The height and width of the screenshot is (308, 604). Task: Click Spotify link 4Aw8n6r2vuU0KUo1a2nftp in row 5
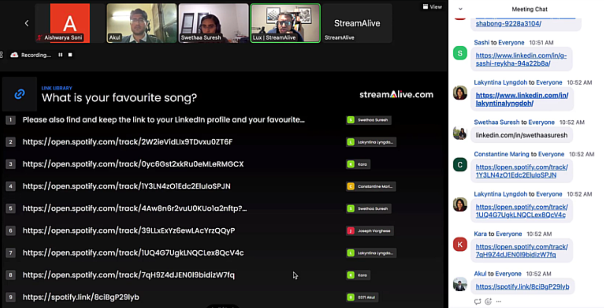[135, 208]
